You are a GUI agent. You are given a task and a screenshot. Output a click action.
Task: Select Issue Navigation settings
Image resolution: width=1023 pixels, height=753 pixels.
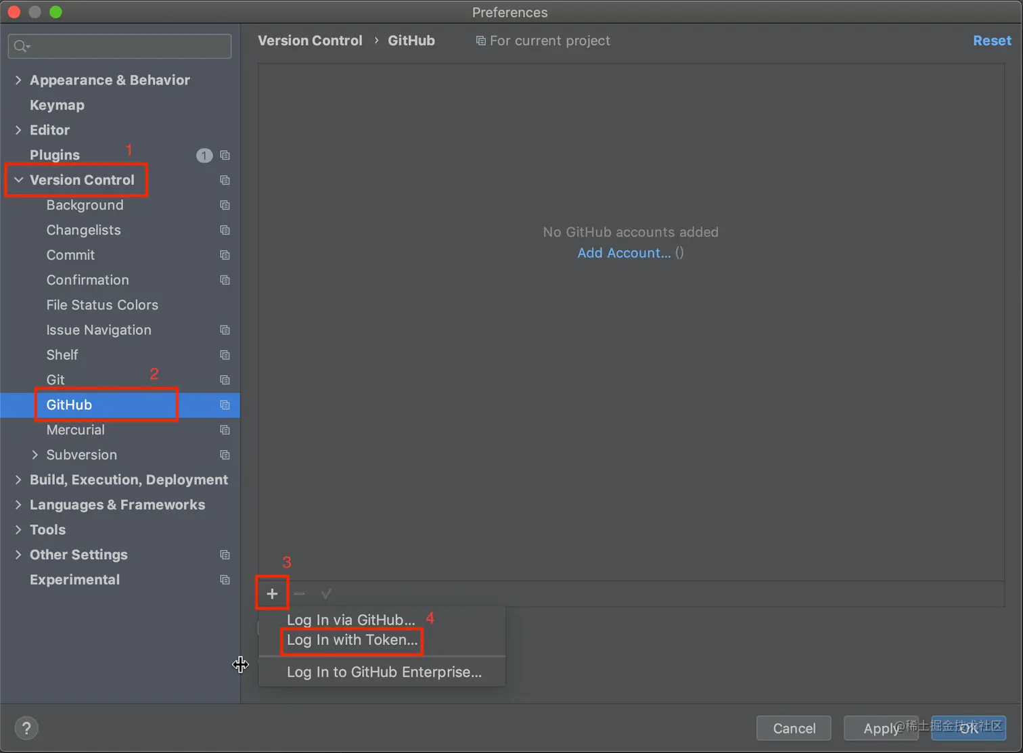pyautogui.click(x=99, y=330)
